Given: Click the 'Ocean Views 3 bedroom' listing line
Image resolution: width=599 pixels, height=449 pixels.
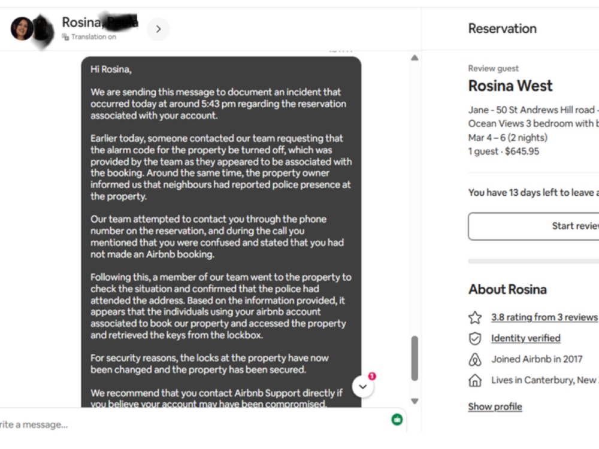Looking at the screenshot, I should click(533, 124).
